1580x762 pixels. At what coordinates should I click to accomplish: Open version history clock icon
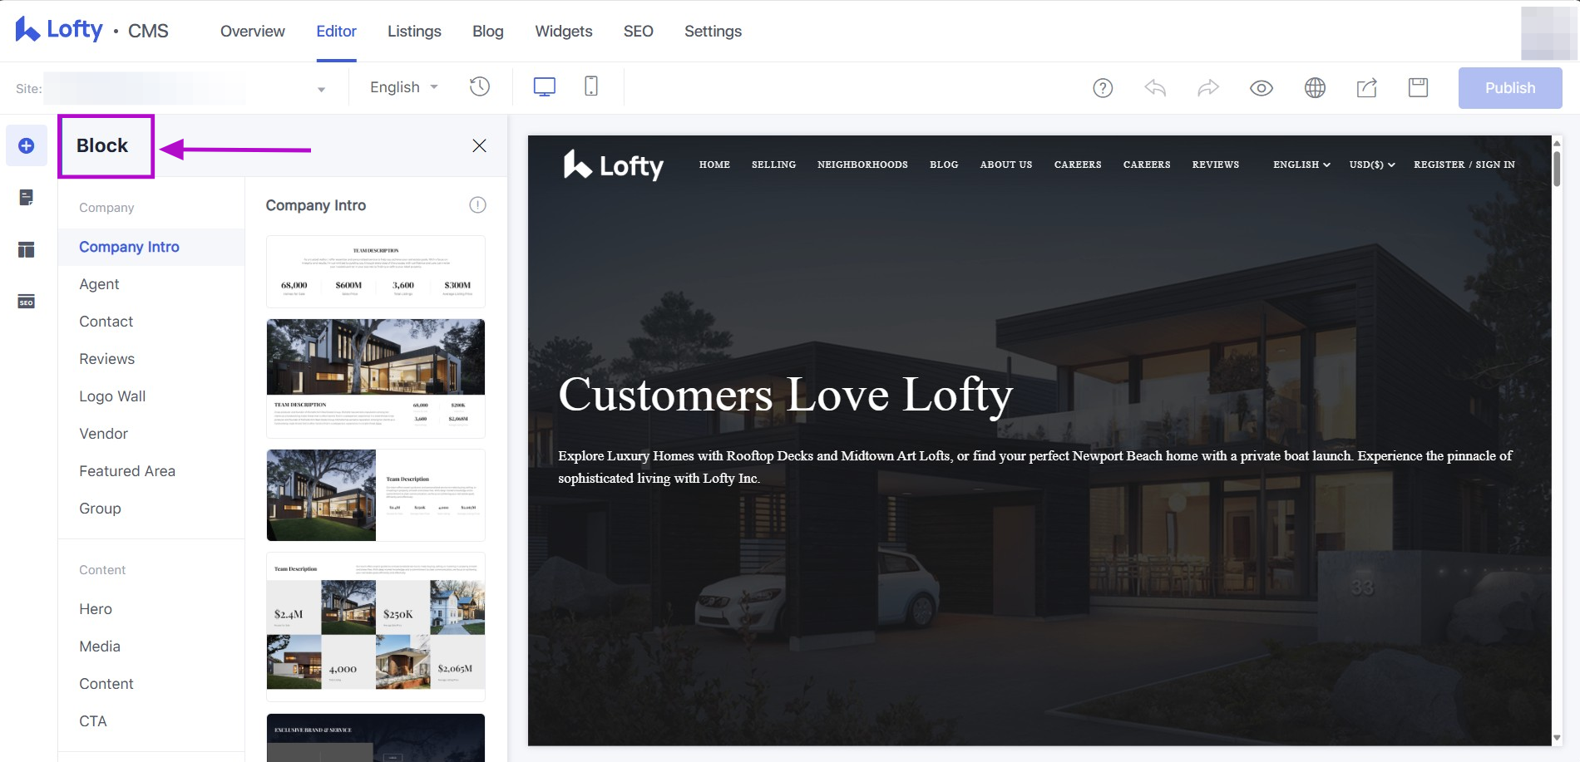(x=480, y=86)
